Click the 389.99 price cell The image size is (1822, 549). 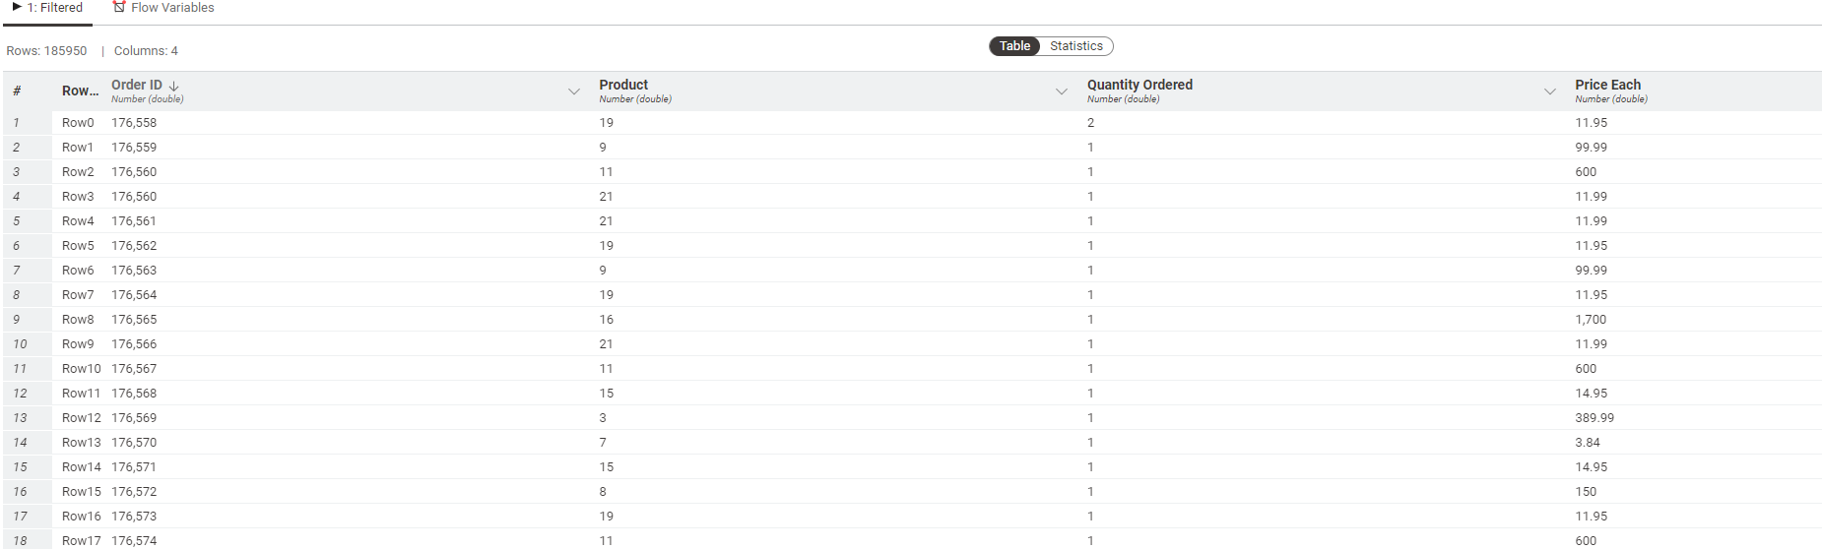click(x=1594, y=418)
